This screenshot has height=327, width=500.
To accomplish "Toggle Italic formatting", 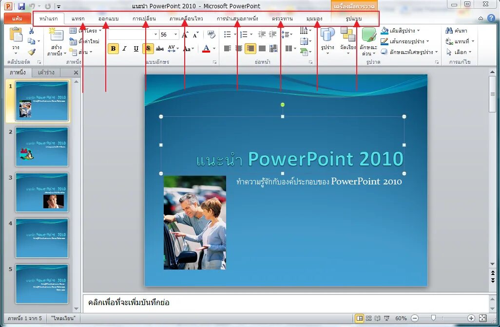I will pos(125,48).
